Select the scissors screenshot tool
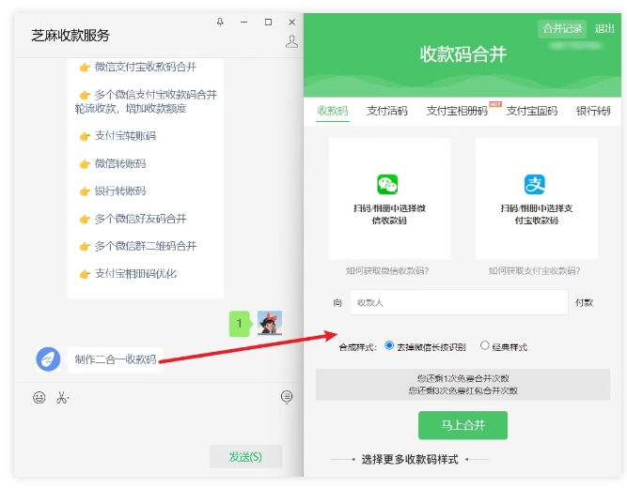This screenshot has width=627, height=488. click(62, 397)
